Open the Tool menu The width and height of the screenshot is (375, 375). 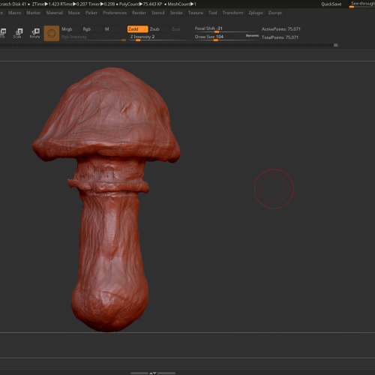coord(213,13)
